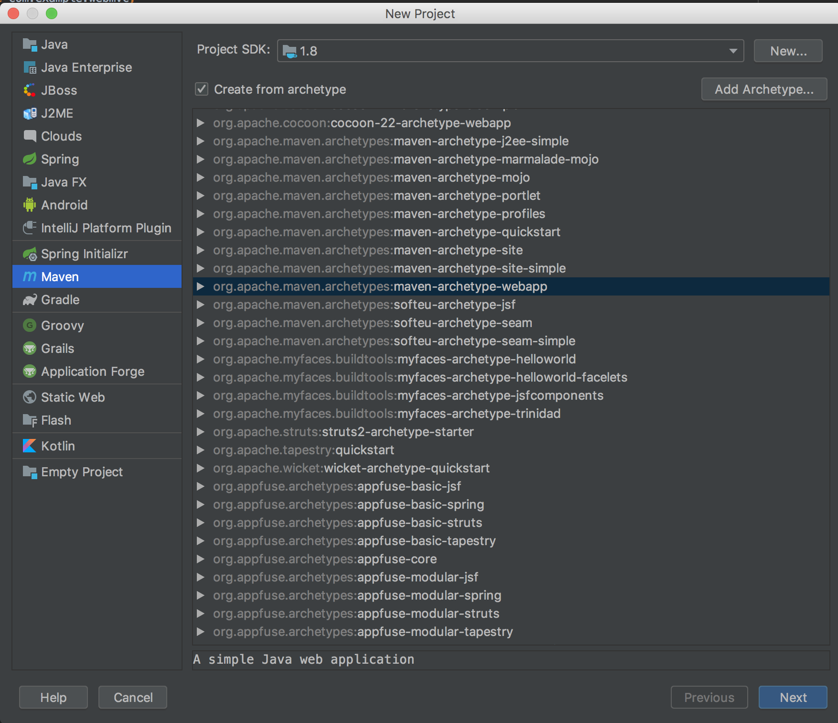Image resolution: width=838 pixels, height=723 pixels.
Task: Open Help for New Project
Action: coord(54,697)
